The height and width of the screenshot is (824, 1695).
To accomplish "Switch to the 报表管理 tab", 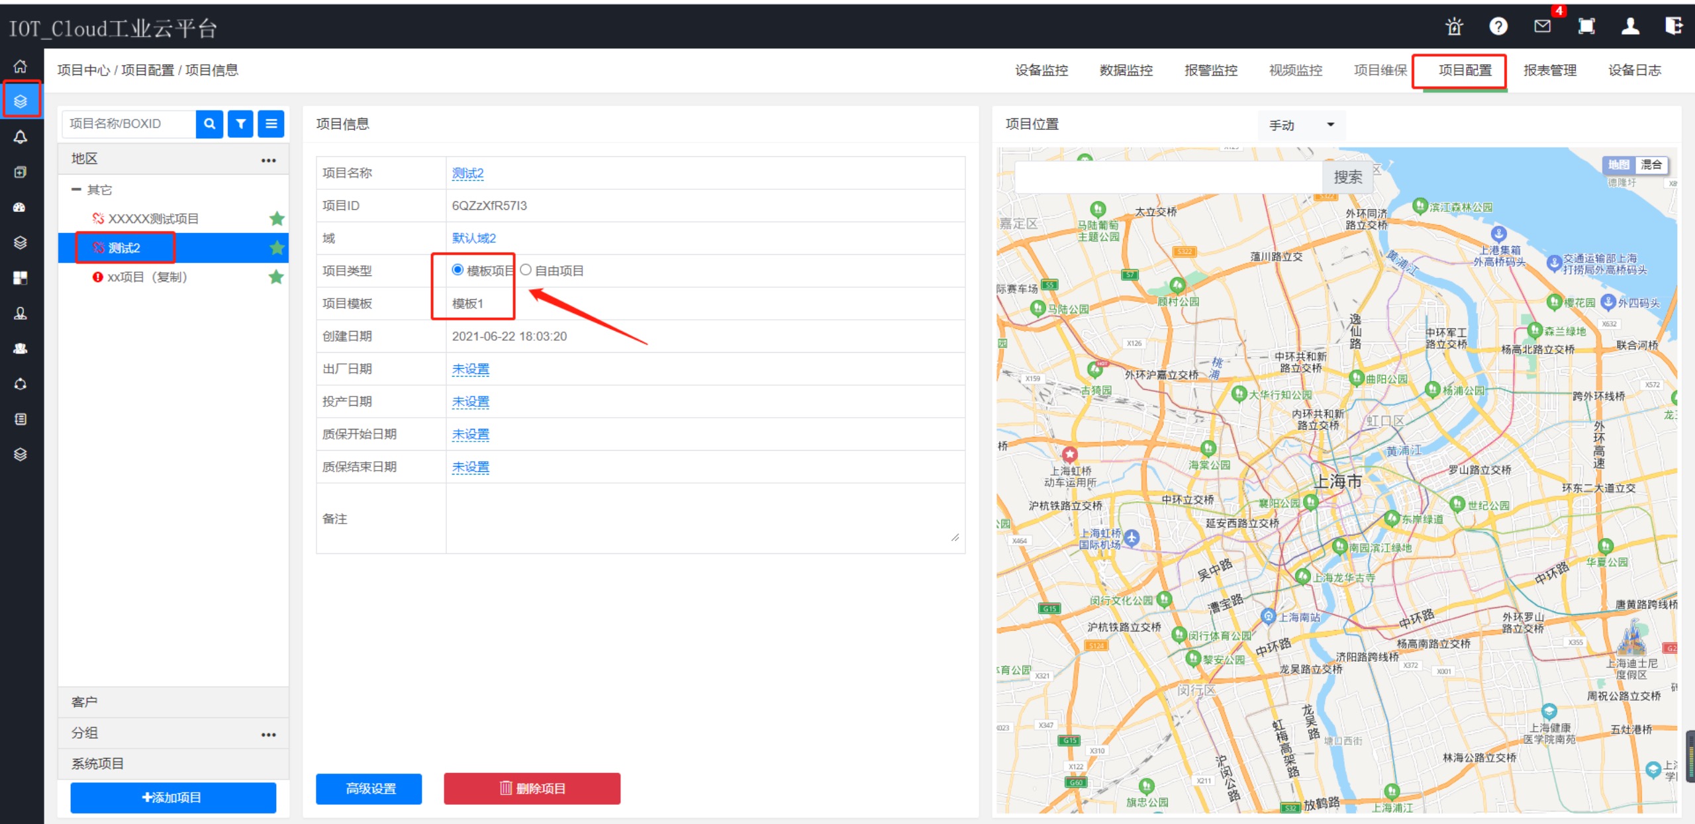I will pyautogui.click(x=1549, y=70).
